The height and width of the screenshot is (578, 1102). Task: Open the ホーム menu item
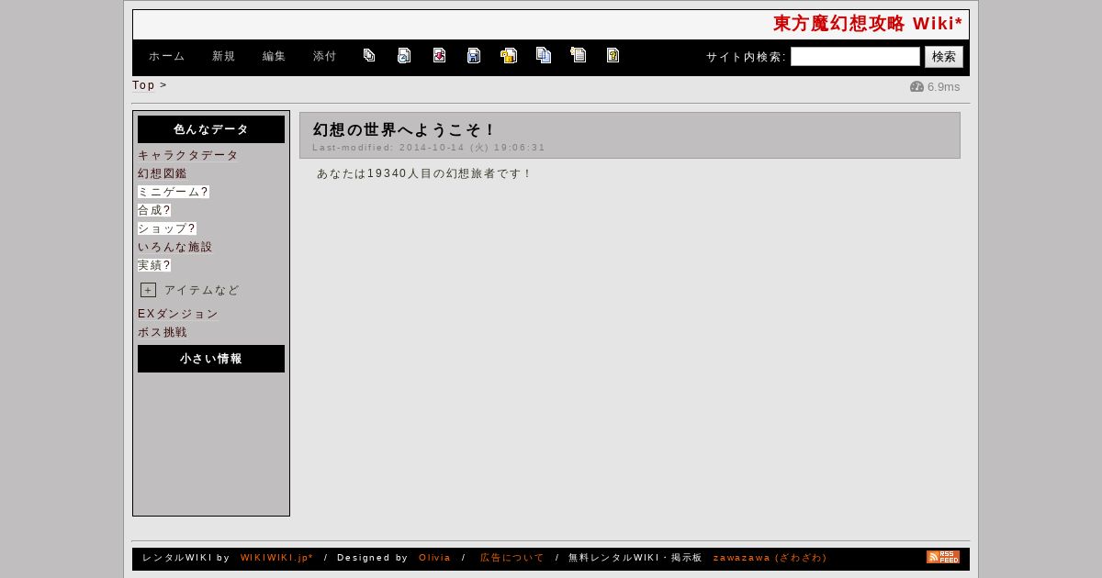click(x=167, y=57)
